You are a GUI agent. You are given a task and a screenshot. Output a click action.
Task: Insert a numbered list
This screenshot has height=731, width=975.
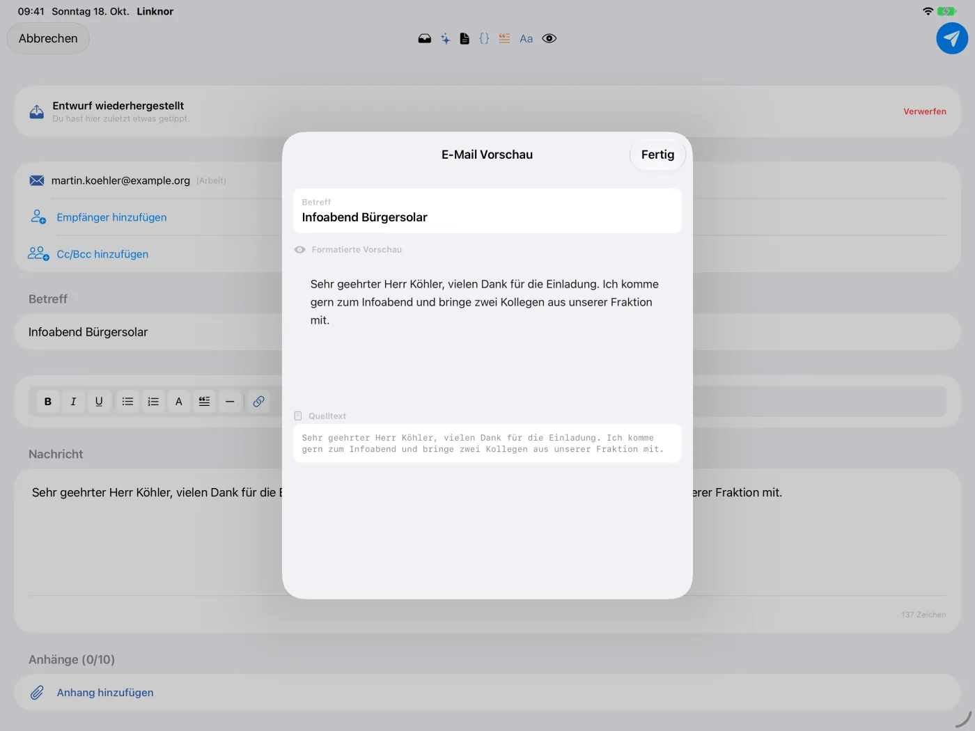[x=153, y=402]
